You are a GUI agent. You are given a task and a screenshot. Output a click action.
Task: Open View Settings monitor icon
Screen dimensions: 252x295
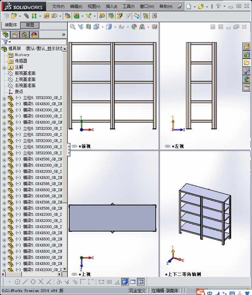point(155,27)
